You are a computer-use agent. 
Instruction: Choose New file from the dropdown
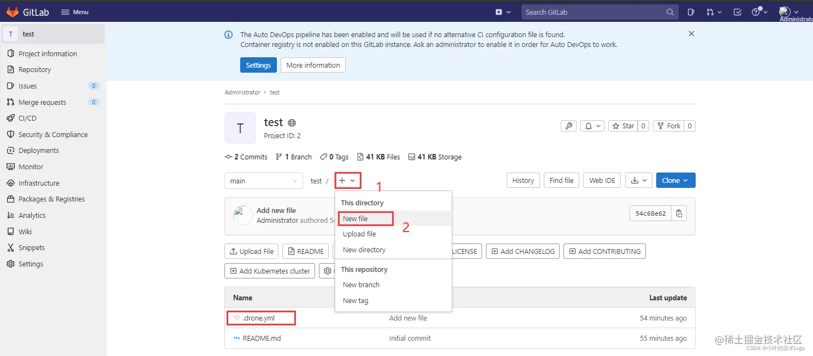[393, 218]
